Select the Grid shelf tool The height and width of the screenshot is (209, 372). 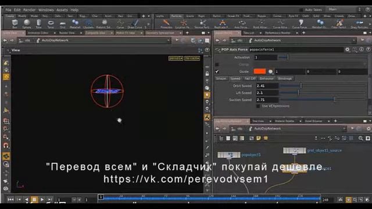(x=63, y=24)
